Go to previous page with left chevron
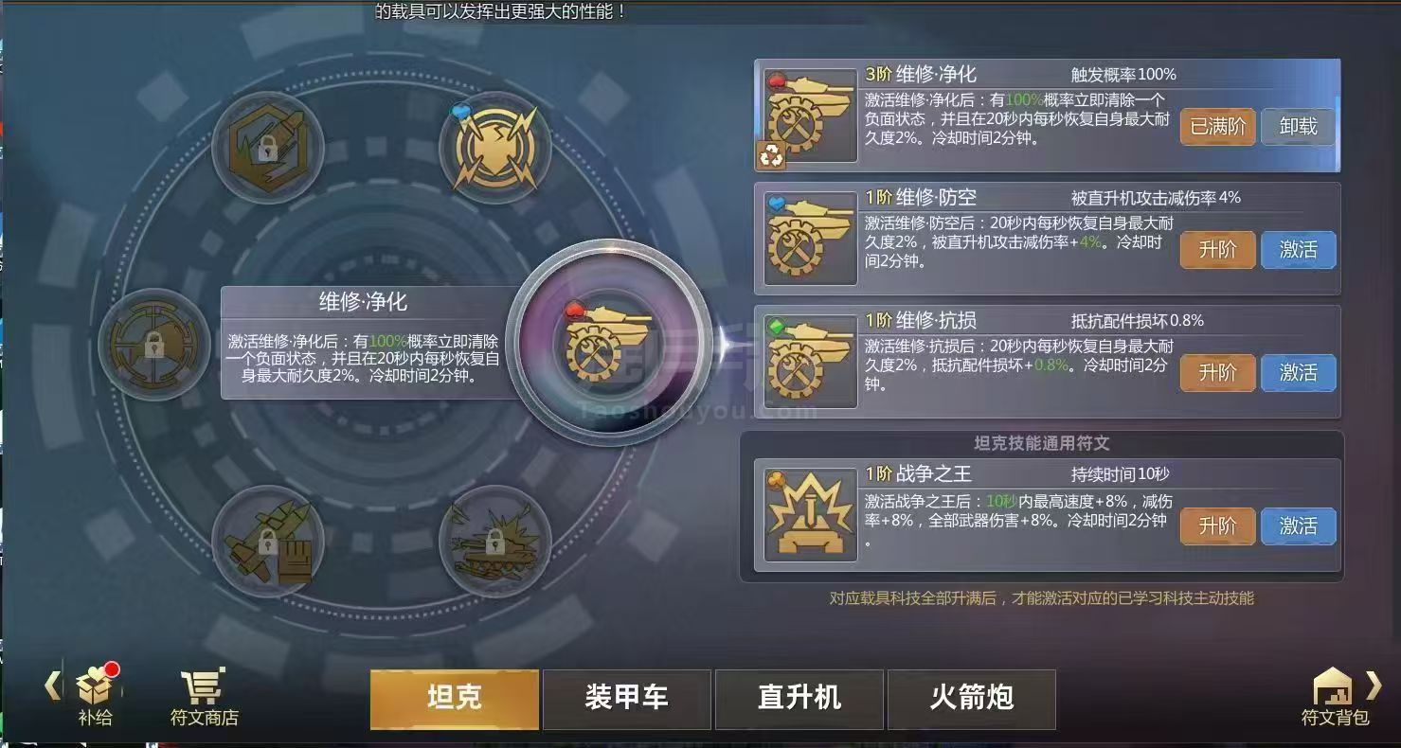The image size is (1401, 748). click(x=52, y=686)
